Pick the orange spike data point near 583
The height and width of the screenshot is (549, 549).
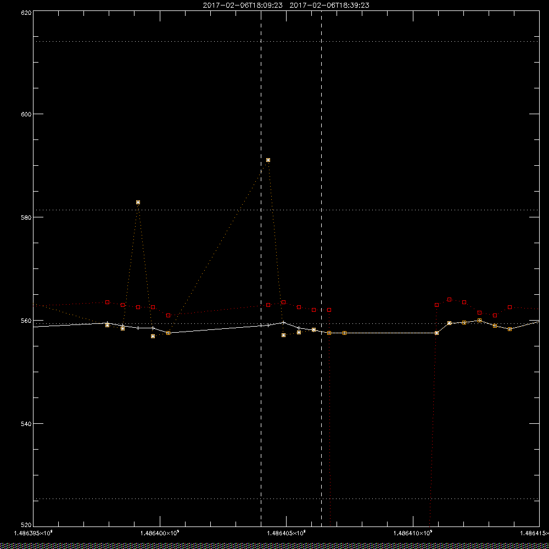pyautogui.click(x=138, y=203)
